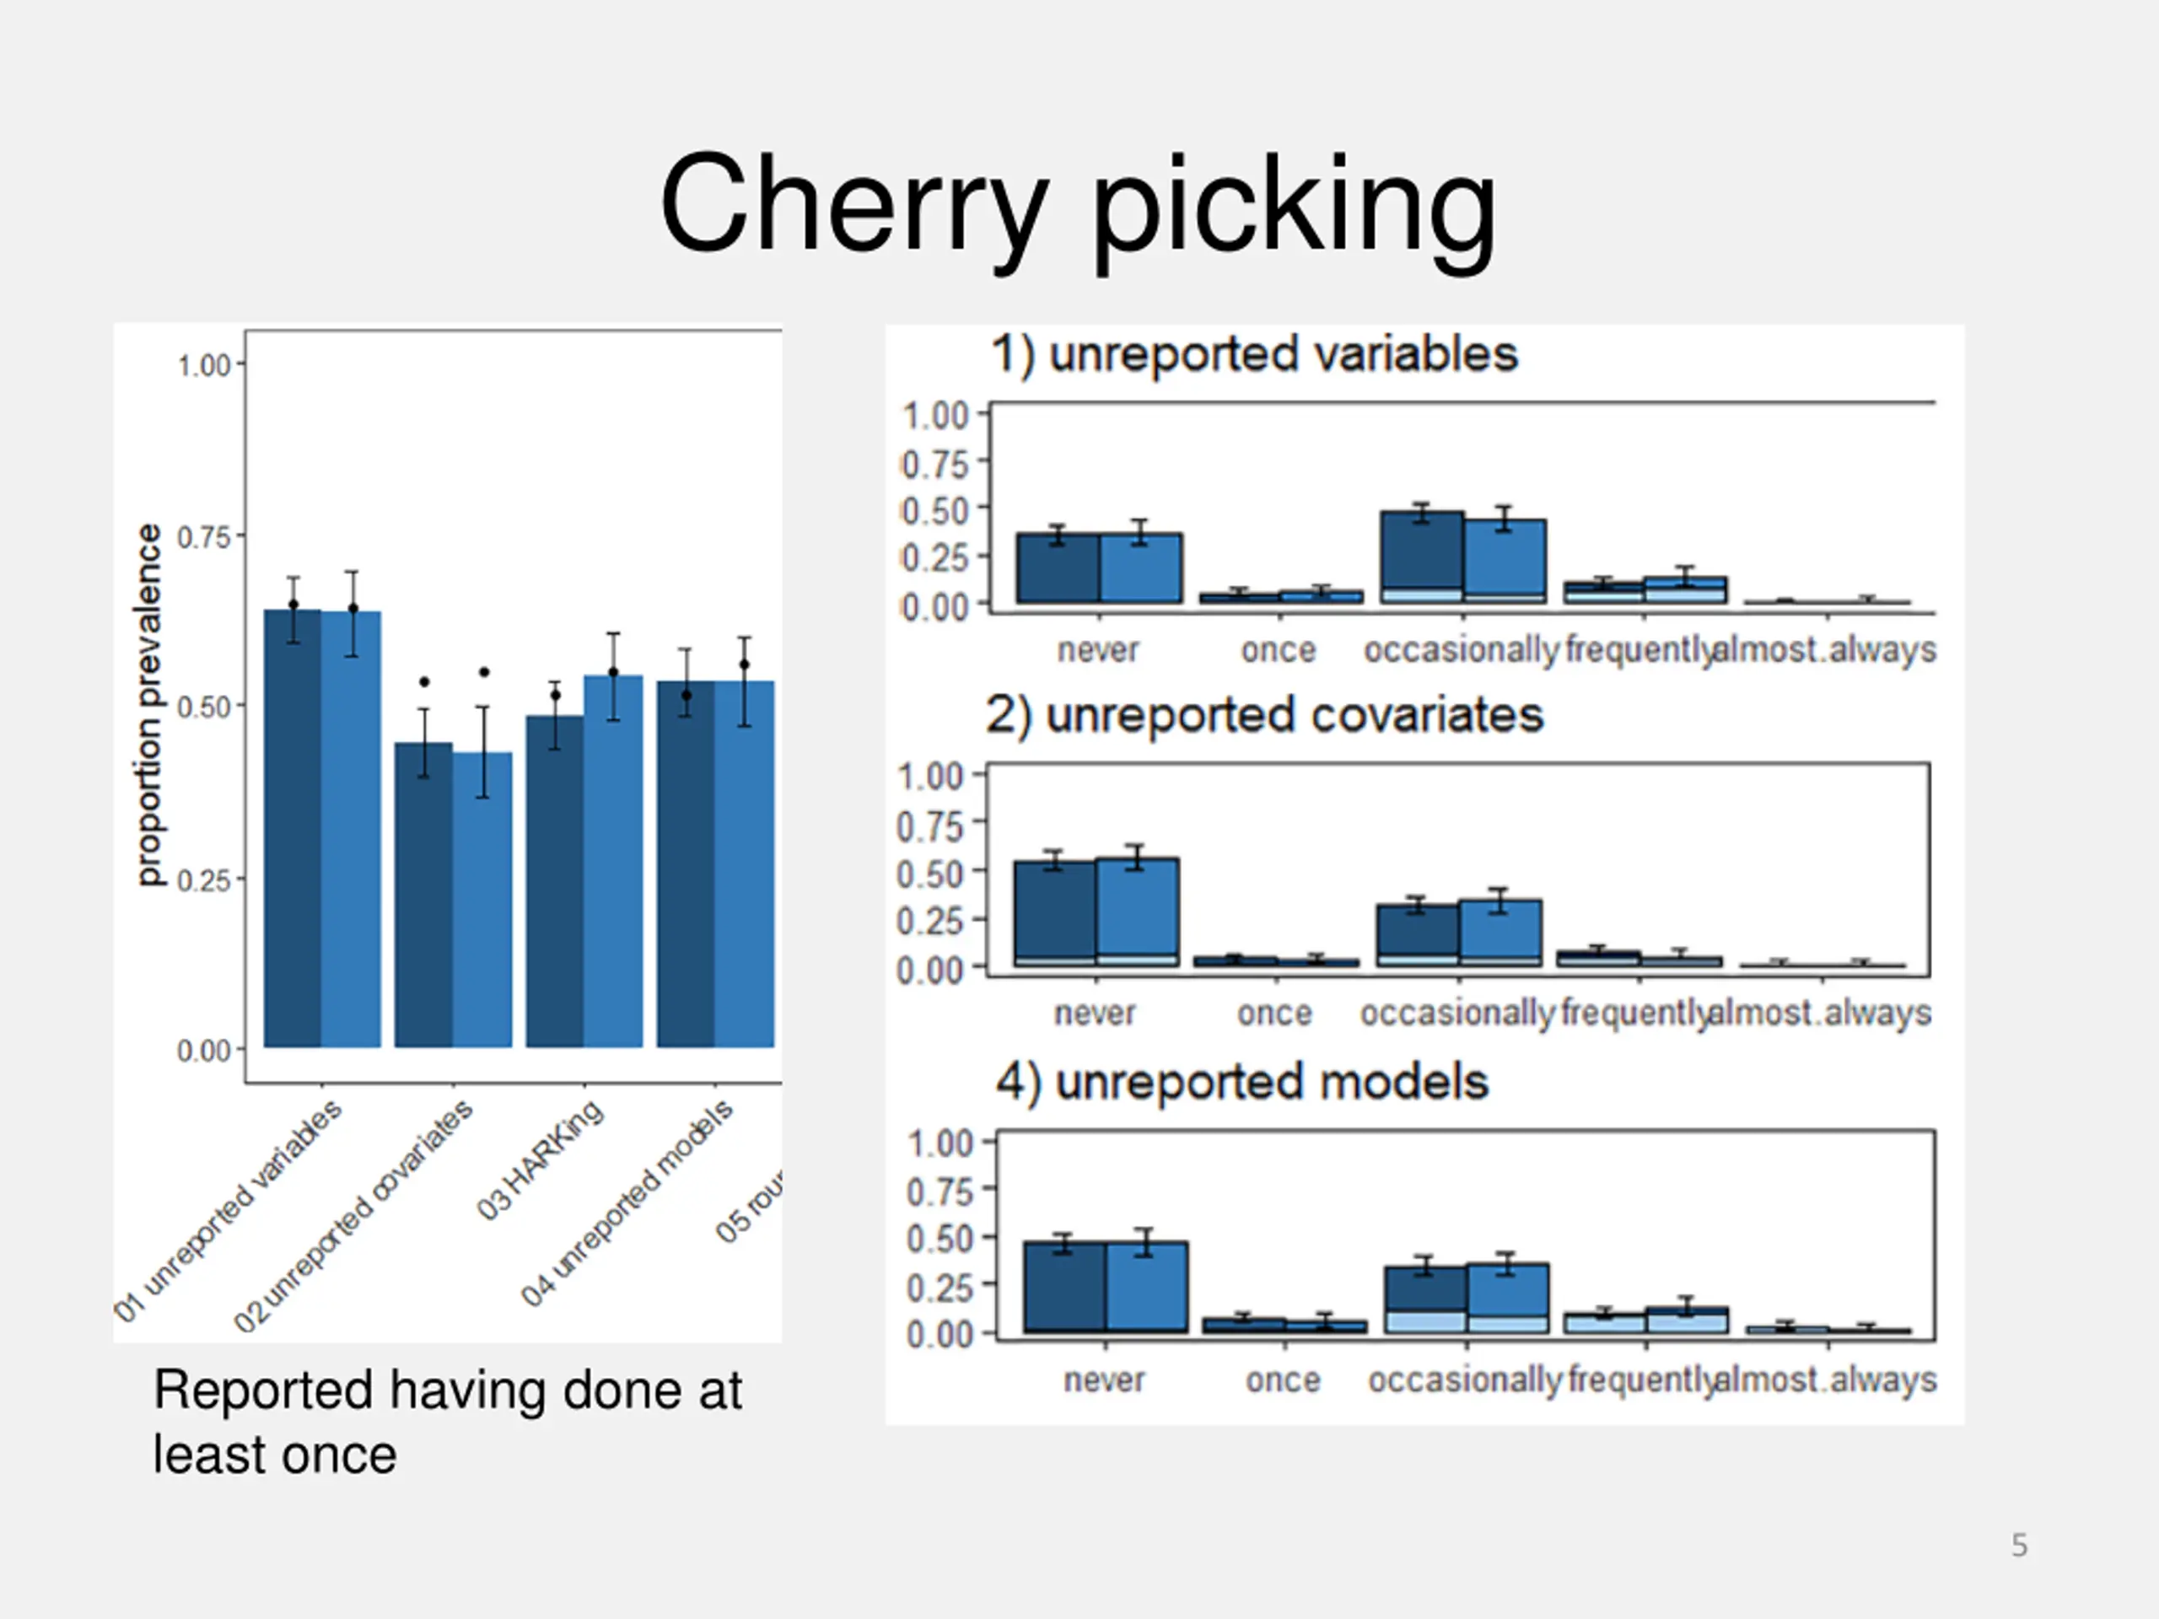Screen dimensions: 2159x1619
Task: Click the 'occasionally' label under unreported covariates chart
Action: coord(1456,1013)
